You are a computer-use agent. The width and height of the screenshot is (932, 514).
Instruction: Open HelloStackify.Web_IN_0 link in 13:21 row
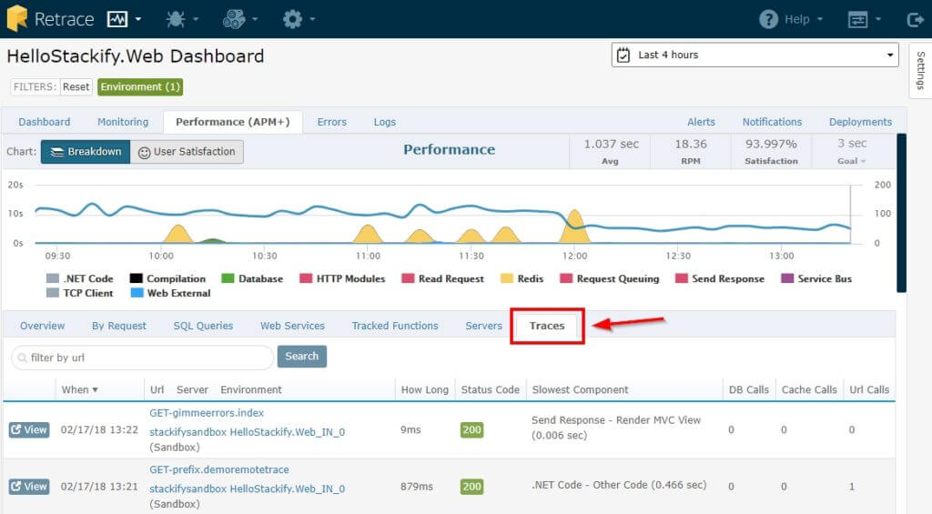point(287,489)
